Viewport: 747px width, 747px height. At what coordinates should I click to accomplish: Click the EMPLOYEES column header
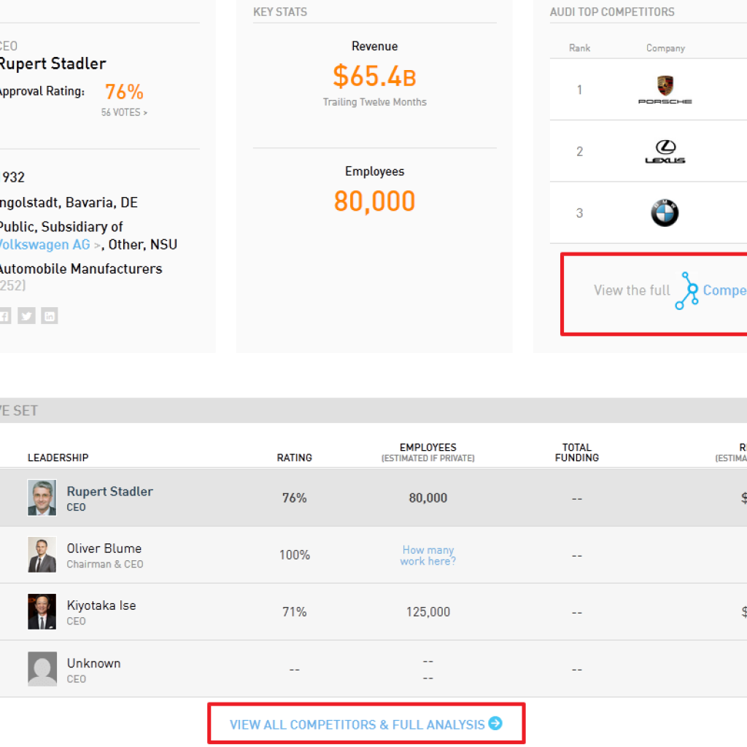click(x=427, y=452)
